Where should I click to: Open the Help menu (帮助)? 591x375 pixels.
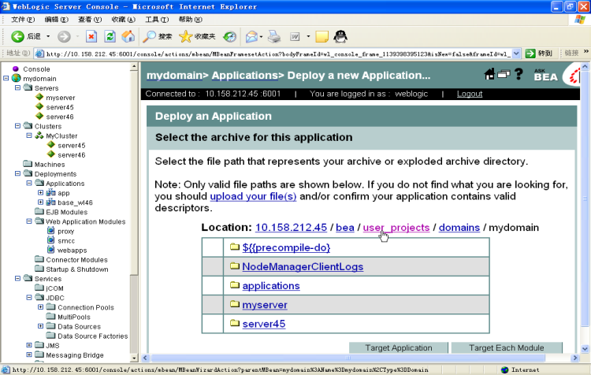[191, 19]
